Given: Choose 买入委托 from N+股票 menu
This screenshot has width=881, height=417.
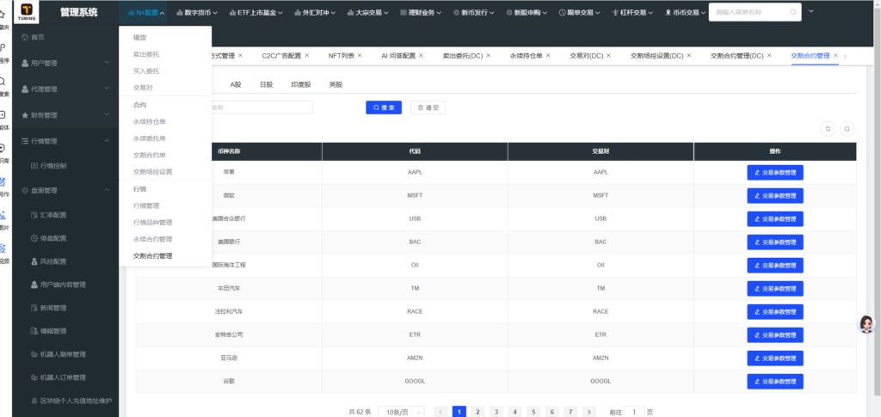Looking at the screenshot, I should point(146,71).
